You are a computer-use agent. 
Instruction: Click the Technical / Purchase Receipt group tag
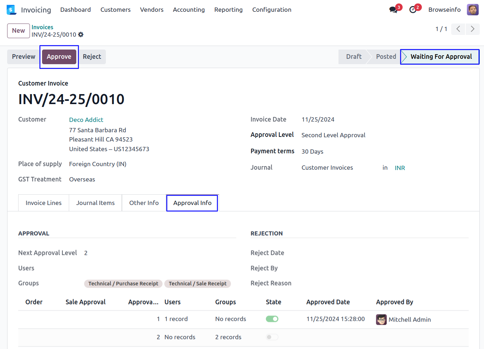pos(123,284)
